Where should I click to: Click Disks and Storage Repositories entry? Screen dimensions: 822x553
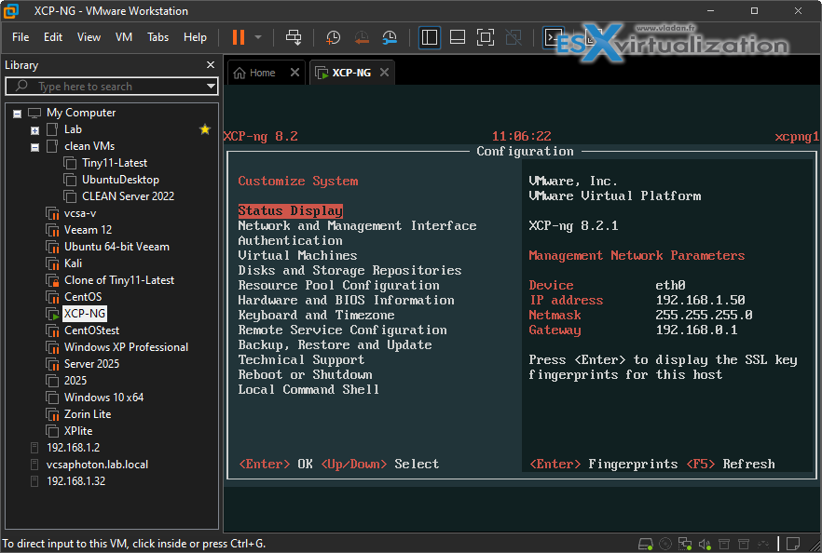(x=349, y=270)
